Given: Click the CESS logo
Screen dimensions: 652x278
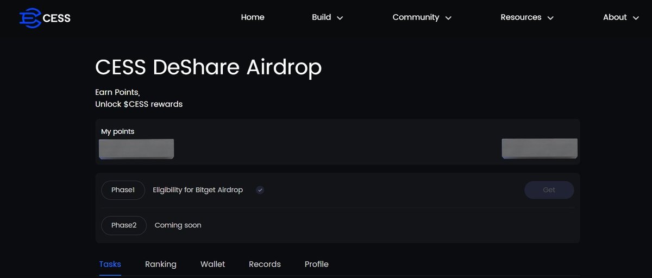Looking at the screenshot, I should tap(45, 18).
